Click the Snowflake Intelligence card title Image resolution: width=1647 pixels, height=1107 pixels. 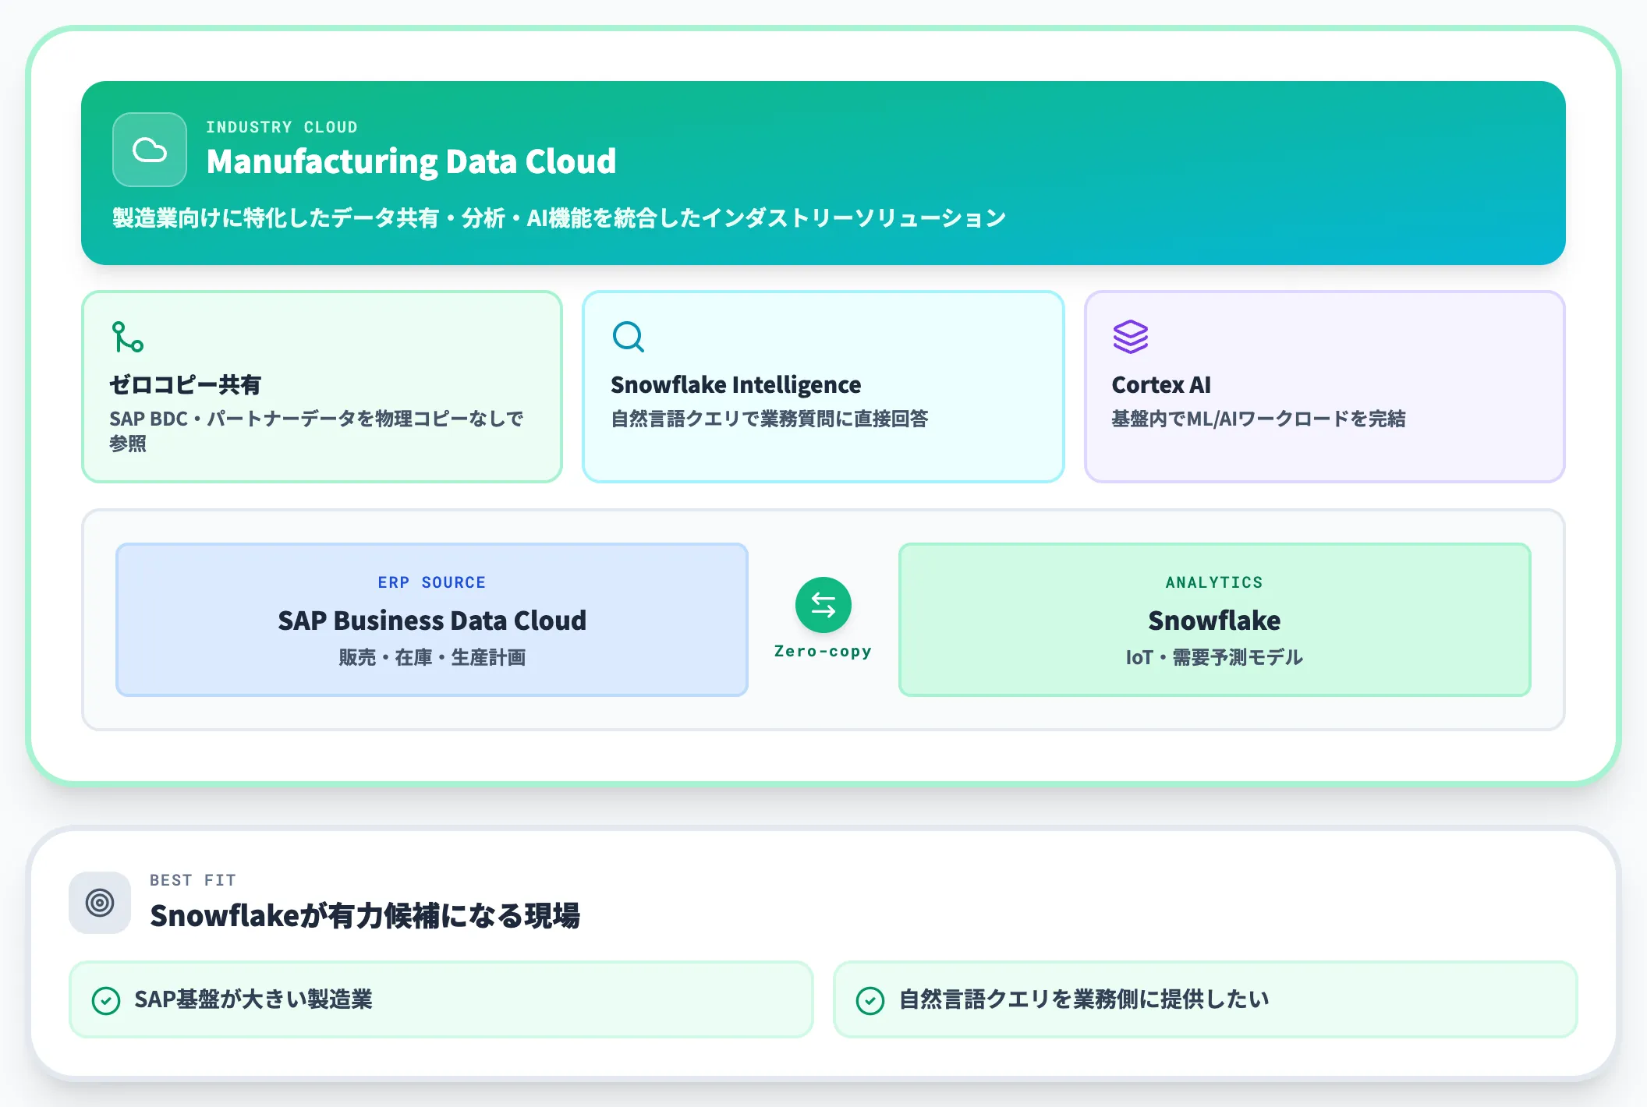click(x=735, y=385)
